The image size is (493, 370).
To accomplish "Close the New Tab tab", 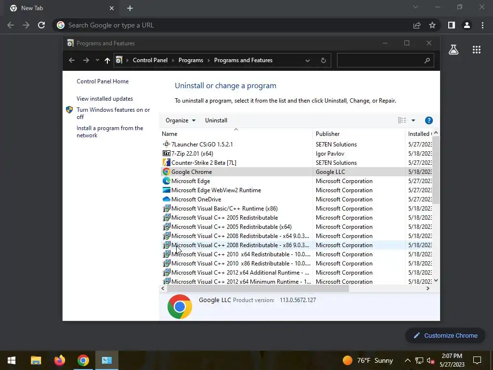I will pos(112,9).
